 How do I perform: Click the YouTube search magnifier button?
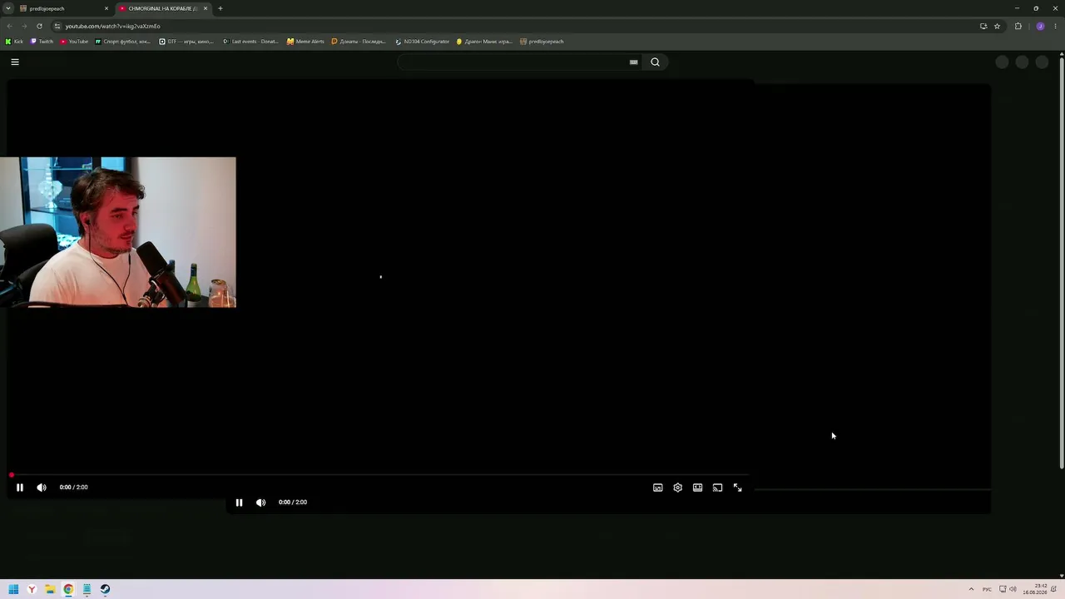655,62
